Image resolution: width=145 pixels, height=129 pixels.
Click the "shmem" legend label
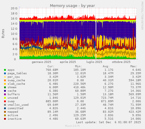(x=12, y=87)
